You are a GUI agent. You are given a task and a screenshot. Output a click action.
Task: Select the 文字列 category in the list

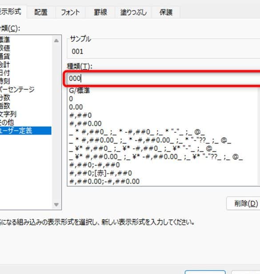tap(8, 114)
